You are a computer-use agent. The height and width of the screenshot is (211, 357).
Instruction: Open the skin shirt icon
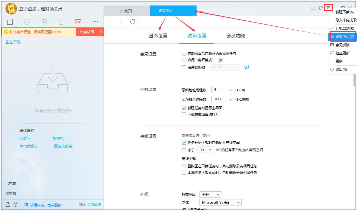[321, 8]
